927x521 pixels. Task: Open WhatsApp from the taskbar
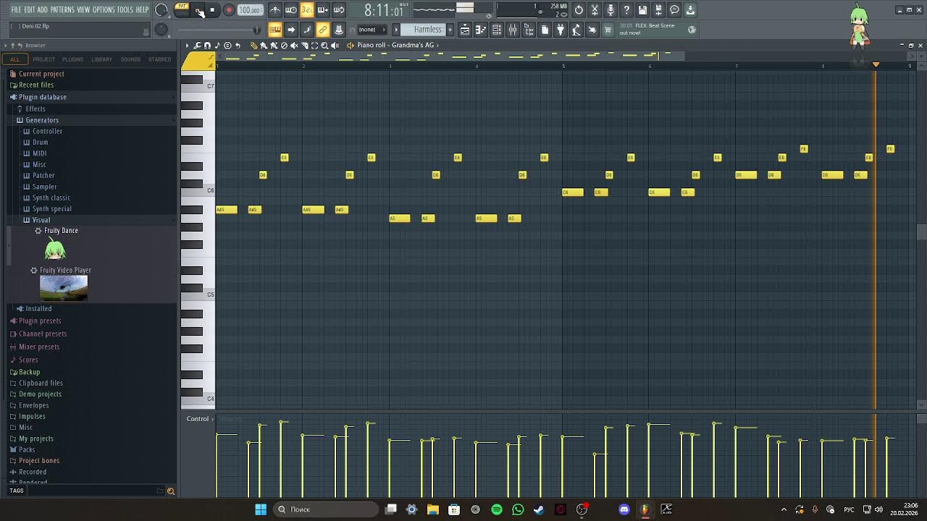[x=518, y=509]
